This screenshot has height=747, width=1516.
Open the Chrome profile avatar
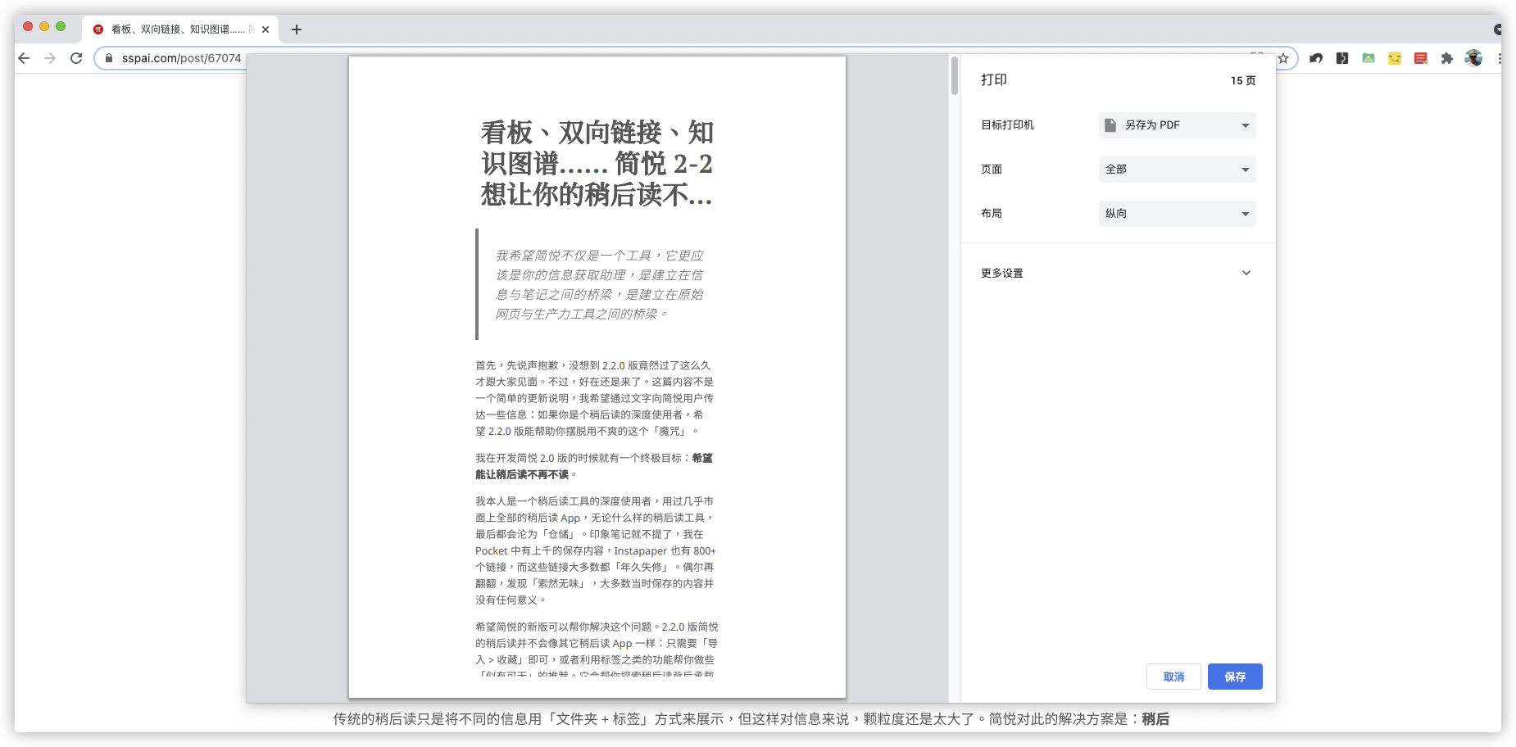tap(1473, 58)
